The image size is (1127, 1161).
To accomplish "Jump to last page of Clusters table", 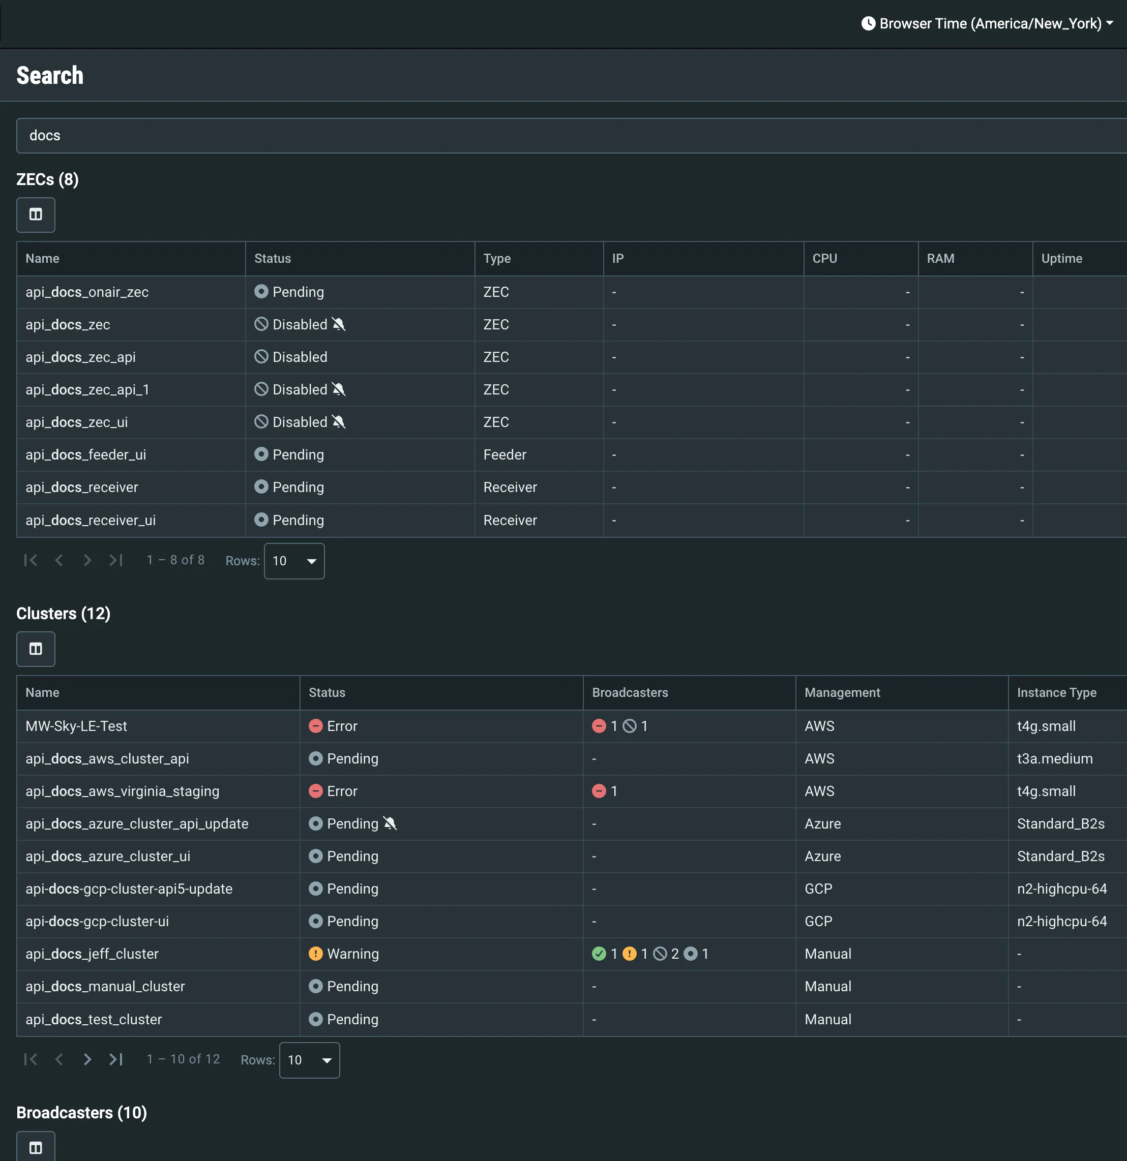I will 116,1059.
